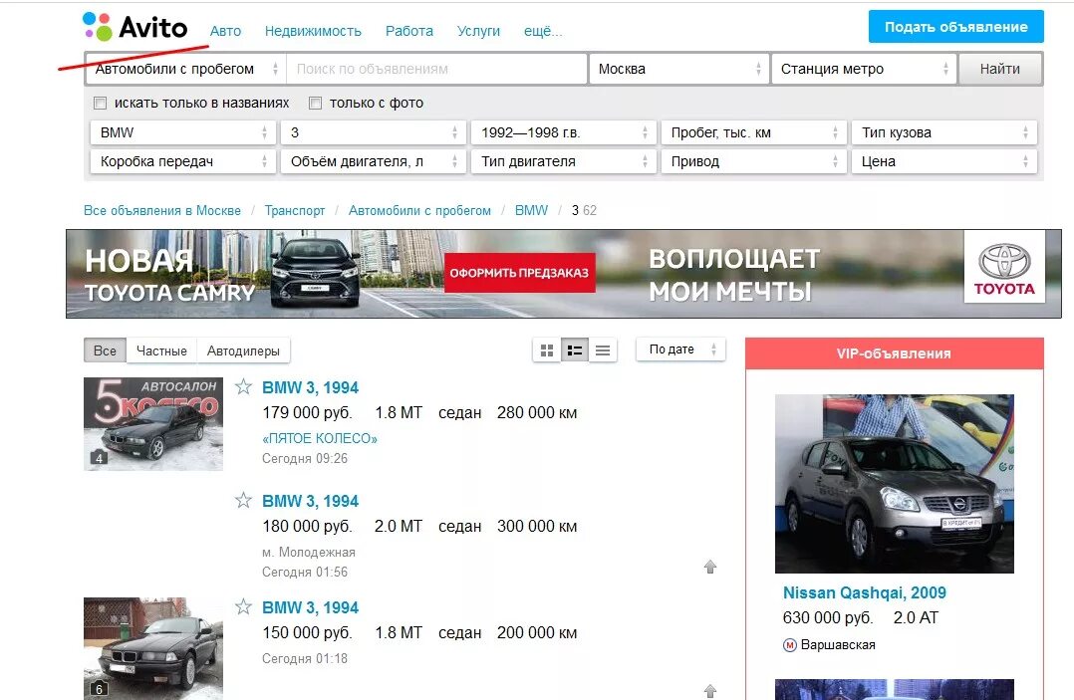This screenshot has height=700, width=1074.
Task: Click the 'Найти' search button
Action: pos(1000,69)
